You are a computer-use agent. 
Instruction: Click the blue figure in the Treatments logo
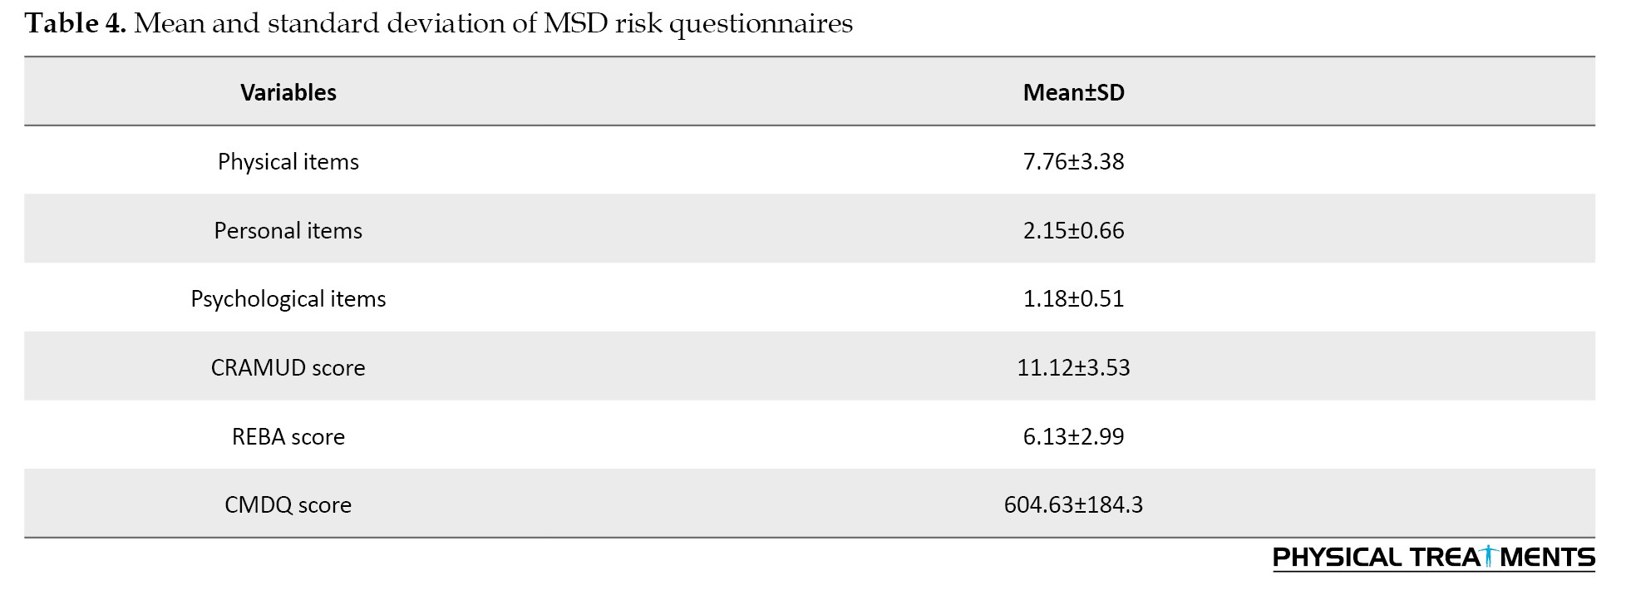pyautogui.click(x=1488, y=556)
